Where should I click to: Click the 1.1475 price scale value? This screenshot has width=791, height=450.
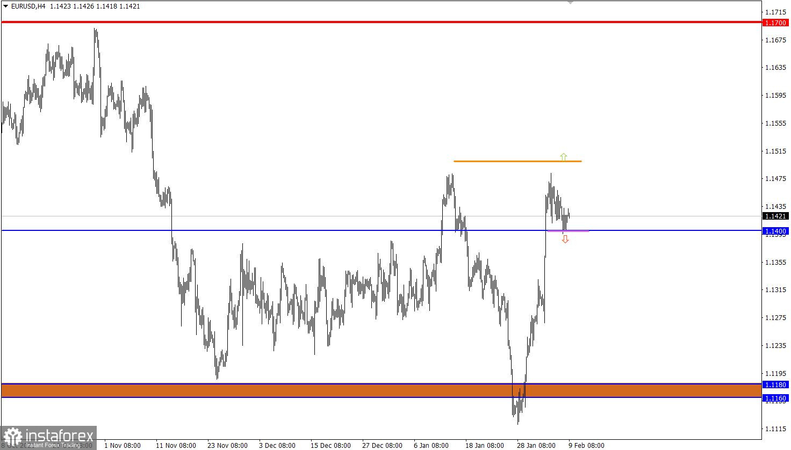775,178
